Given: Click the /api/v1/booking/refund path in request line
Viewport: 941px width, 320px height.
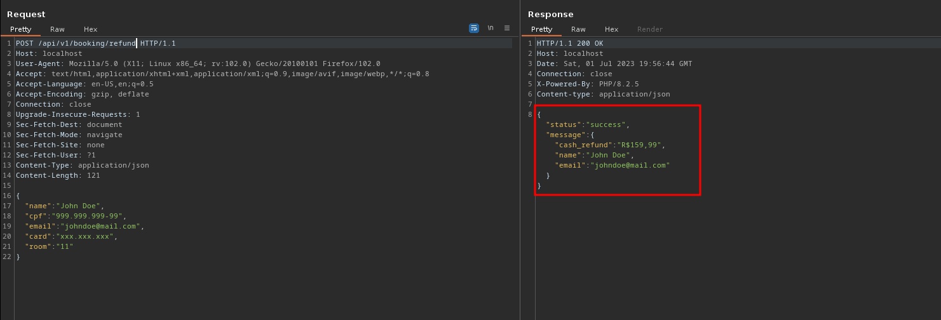Looking at the screenshot, I should [88, 43].
